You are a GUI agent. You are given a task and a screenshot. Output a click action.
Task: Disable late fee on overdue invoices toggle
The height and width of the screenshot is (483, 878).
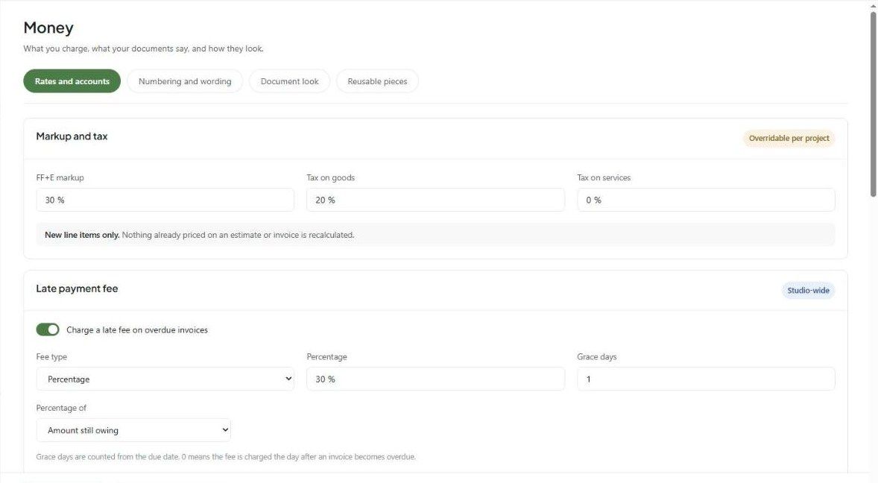click(48, 329)
